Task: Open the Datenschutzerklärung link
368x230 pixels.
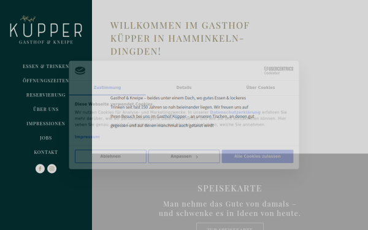Action: 235,112
